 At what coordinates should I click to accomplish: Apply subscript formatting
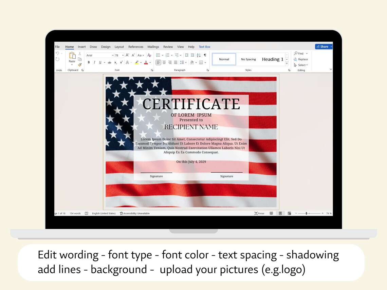(115, 62)
